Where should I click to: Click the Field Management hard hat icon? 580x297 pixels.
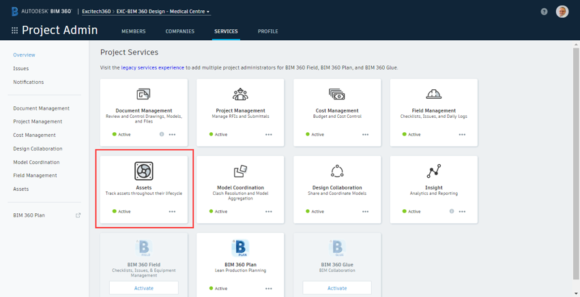(x=433, y=94)
